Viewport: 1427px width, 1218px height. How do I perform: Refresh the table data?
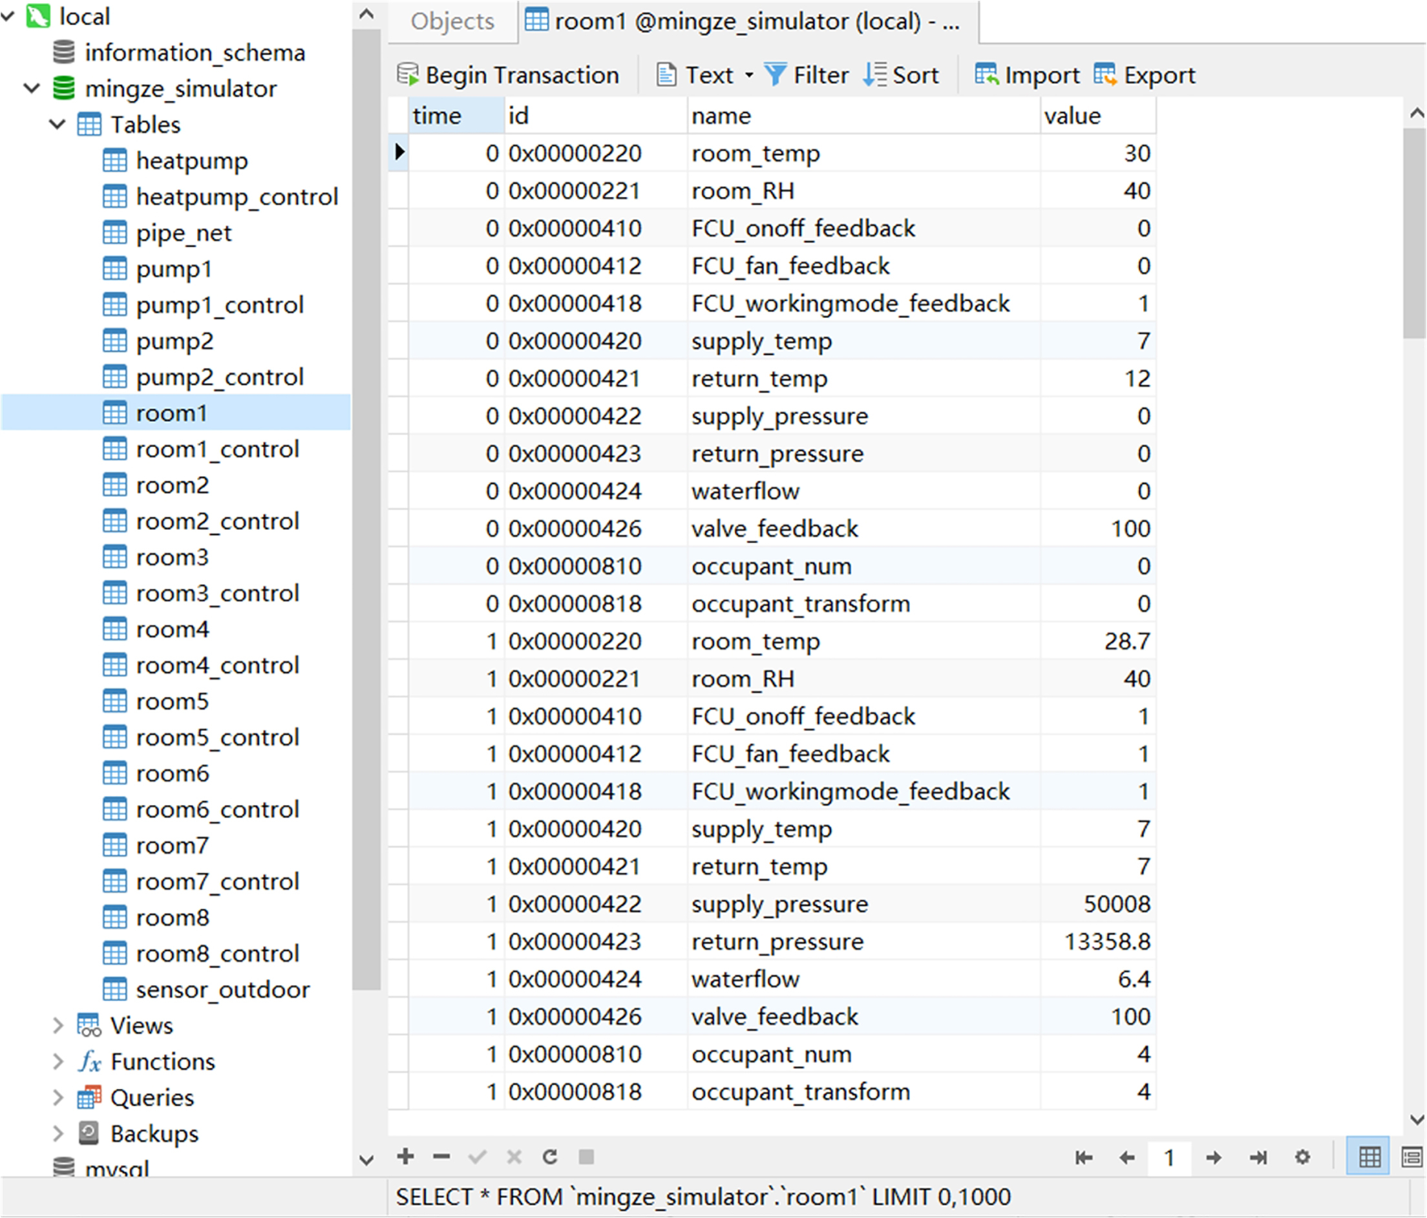tap(549, 1157)
